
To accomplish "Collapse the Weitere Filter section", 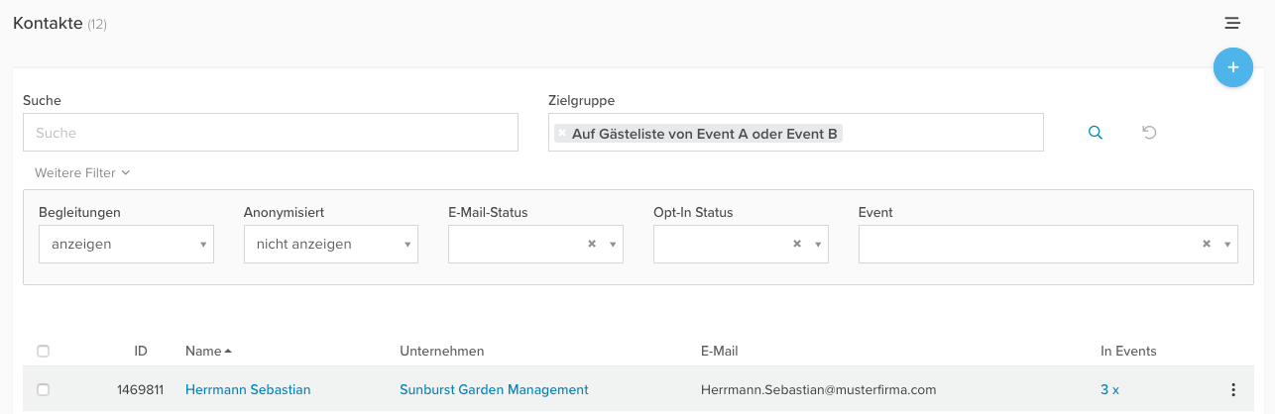I will point(82,173).
